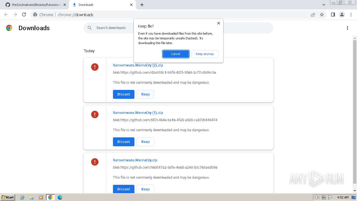Viewport: 357px width, 201px height.
Task: Click the blob URL ending in 2cf7cdb09c0a
Action: (x=164, y=72)
